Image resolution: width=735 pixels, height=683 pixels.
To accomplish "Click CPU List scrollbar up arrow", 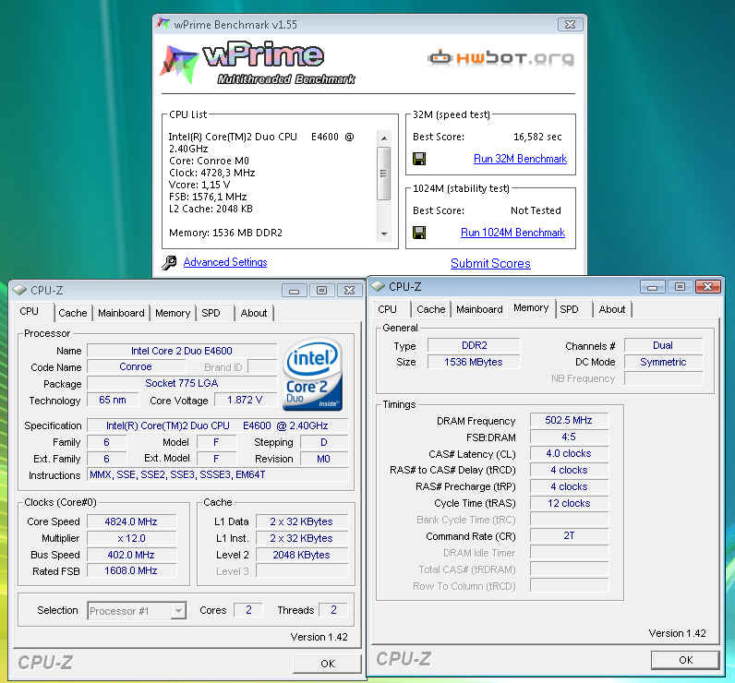I will tap(384, 138).
